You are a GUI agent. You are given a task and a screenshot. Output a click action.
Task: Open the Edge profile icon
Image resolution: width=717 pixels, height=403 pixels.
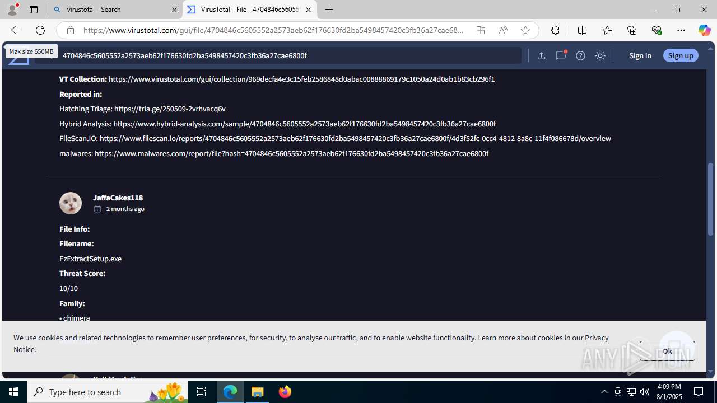[x=12, y=10]
